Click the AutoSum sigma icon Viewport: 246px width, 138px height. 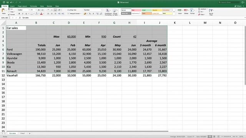coord(199,9)
